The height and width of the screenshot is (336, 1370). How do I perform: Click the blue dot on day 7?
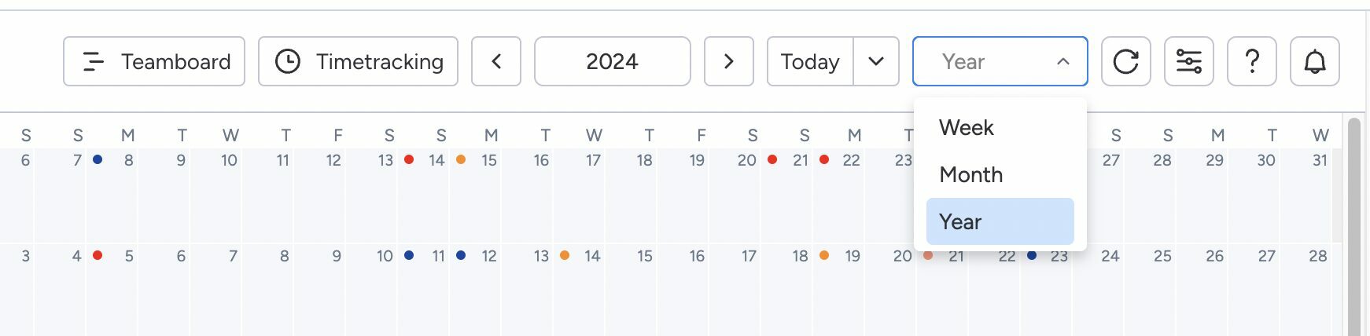tap(98, 159)
